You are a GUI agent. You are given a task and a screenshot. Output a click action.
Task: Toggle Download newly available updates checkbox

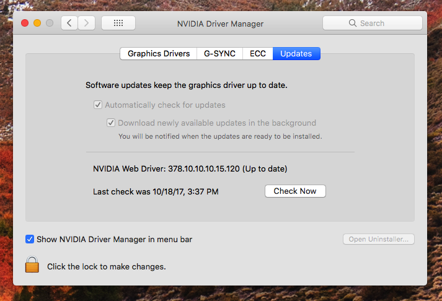coord(111,123)
